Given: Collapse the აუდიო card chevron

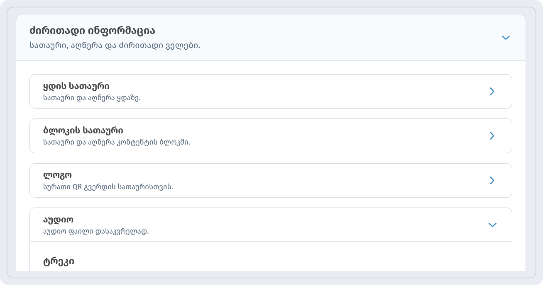Looking at the screenshot, I should [492, 225].
